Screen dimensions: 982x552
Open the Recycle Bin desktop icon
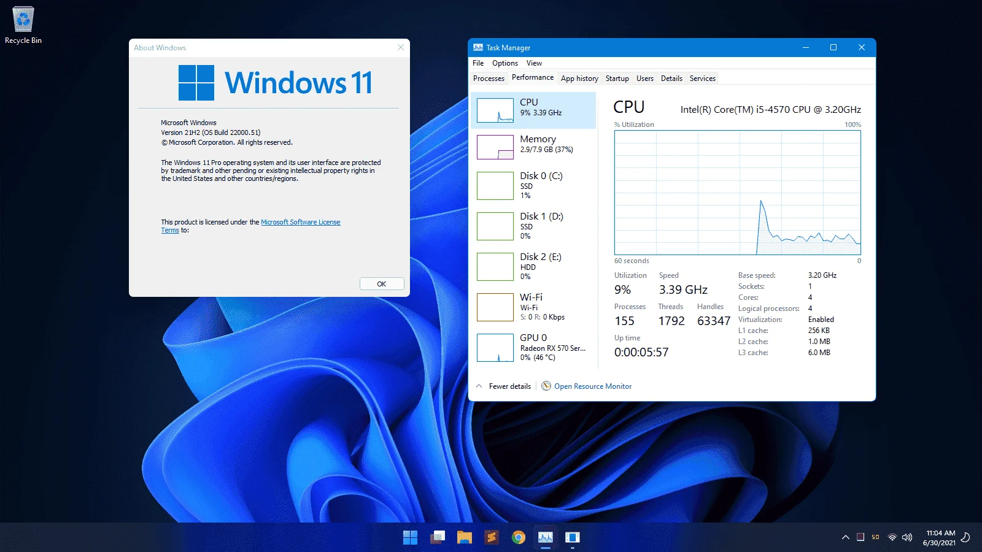[23, 26]
